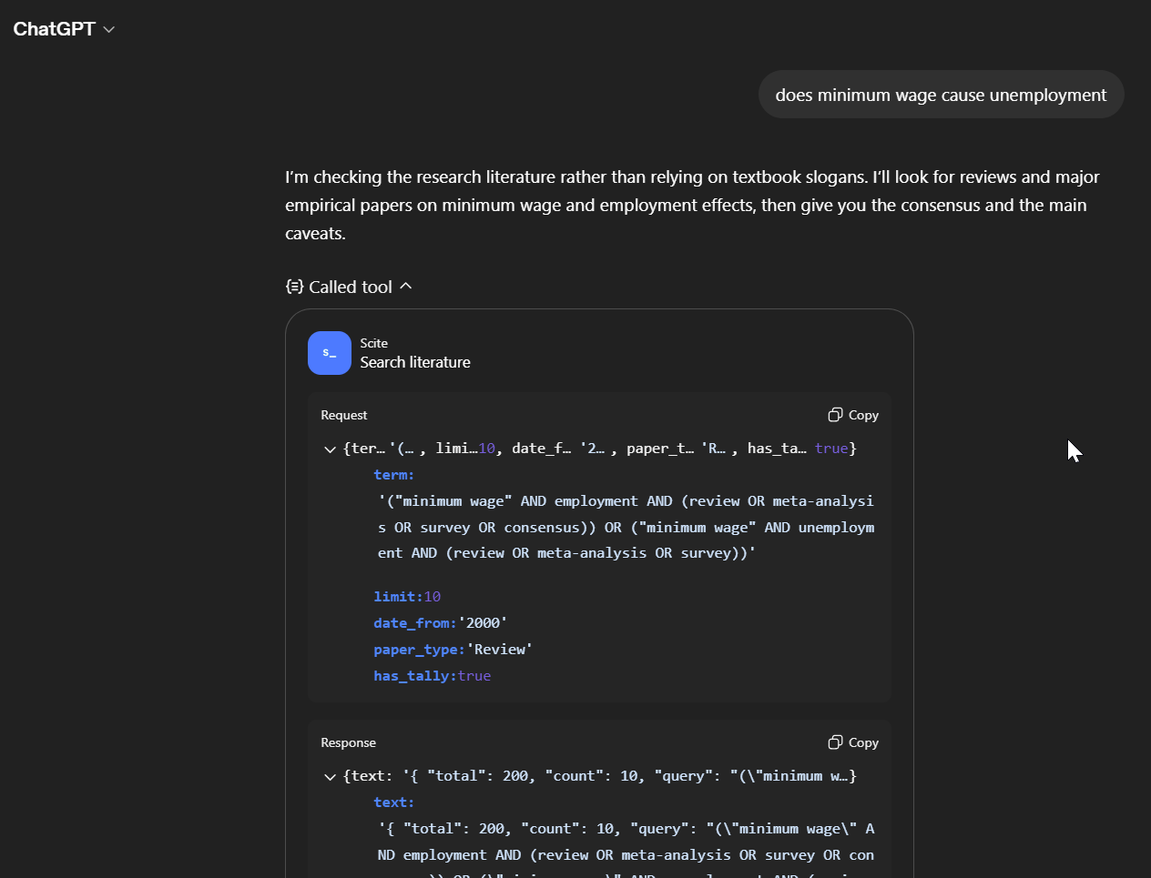Click the has_tally true value
Screen dimensions: 1151x878
pos(477,675)
